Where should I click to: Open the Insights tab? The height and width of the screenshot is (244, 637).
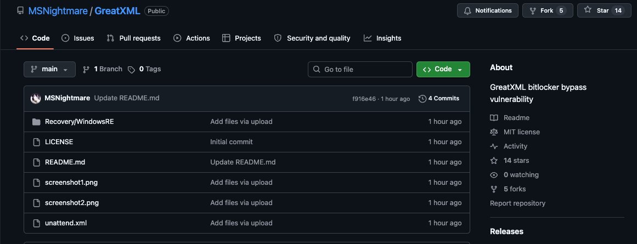(382, 38)
